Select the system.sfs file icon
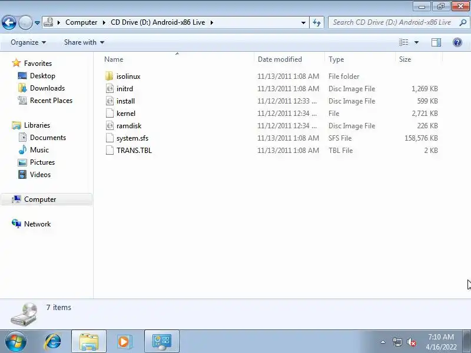Image resolution: width=471 pixels, height=353 pixels. tap(110, 138)
